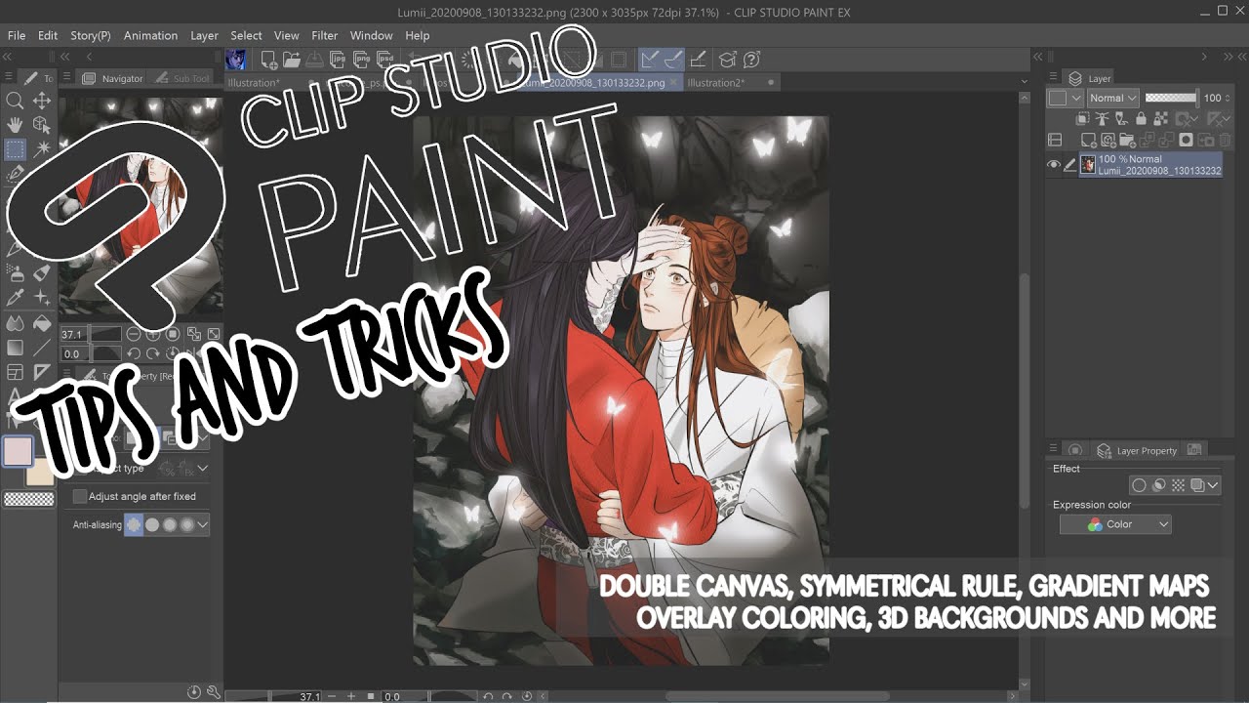Toggle Lock layer padlock icon
1249x703 pixels.
pyautogui.click(x=1142, y=118)
